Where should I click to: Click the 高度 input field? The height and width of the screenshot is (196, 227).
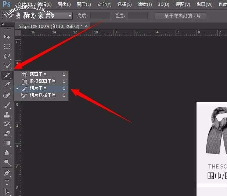[138, 16]
